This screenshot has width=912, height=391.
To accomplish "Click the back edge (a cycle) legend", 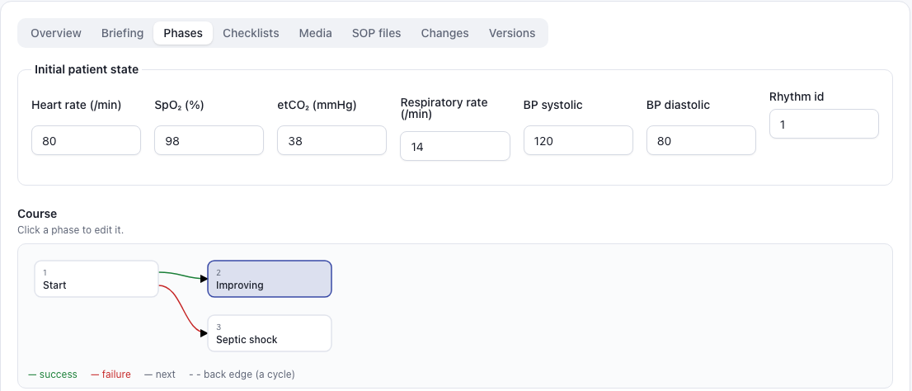I will pyautogui.click(x=242, y=375).
